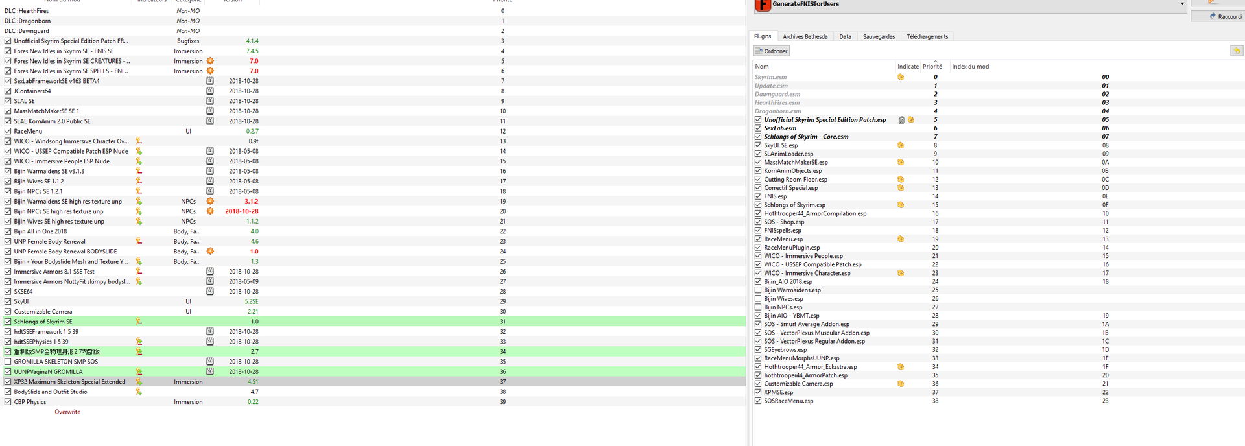Select the DLC :Dragonborn mod row
1245x446 pixels.
point(373,21)
